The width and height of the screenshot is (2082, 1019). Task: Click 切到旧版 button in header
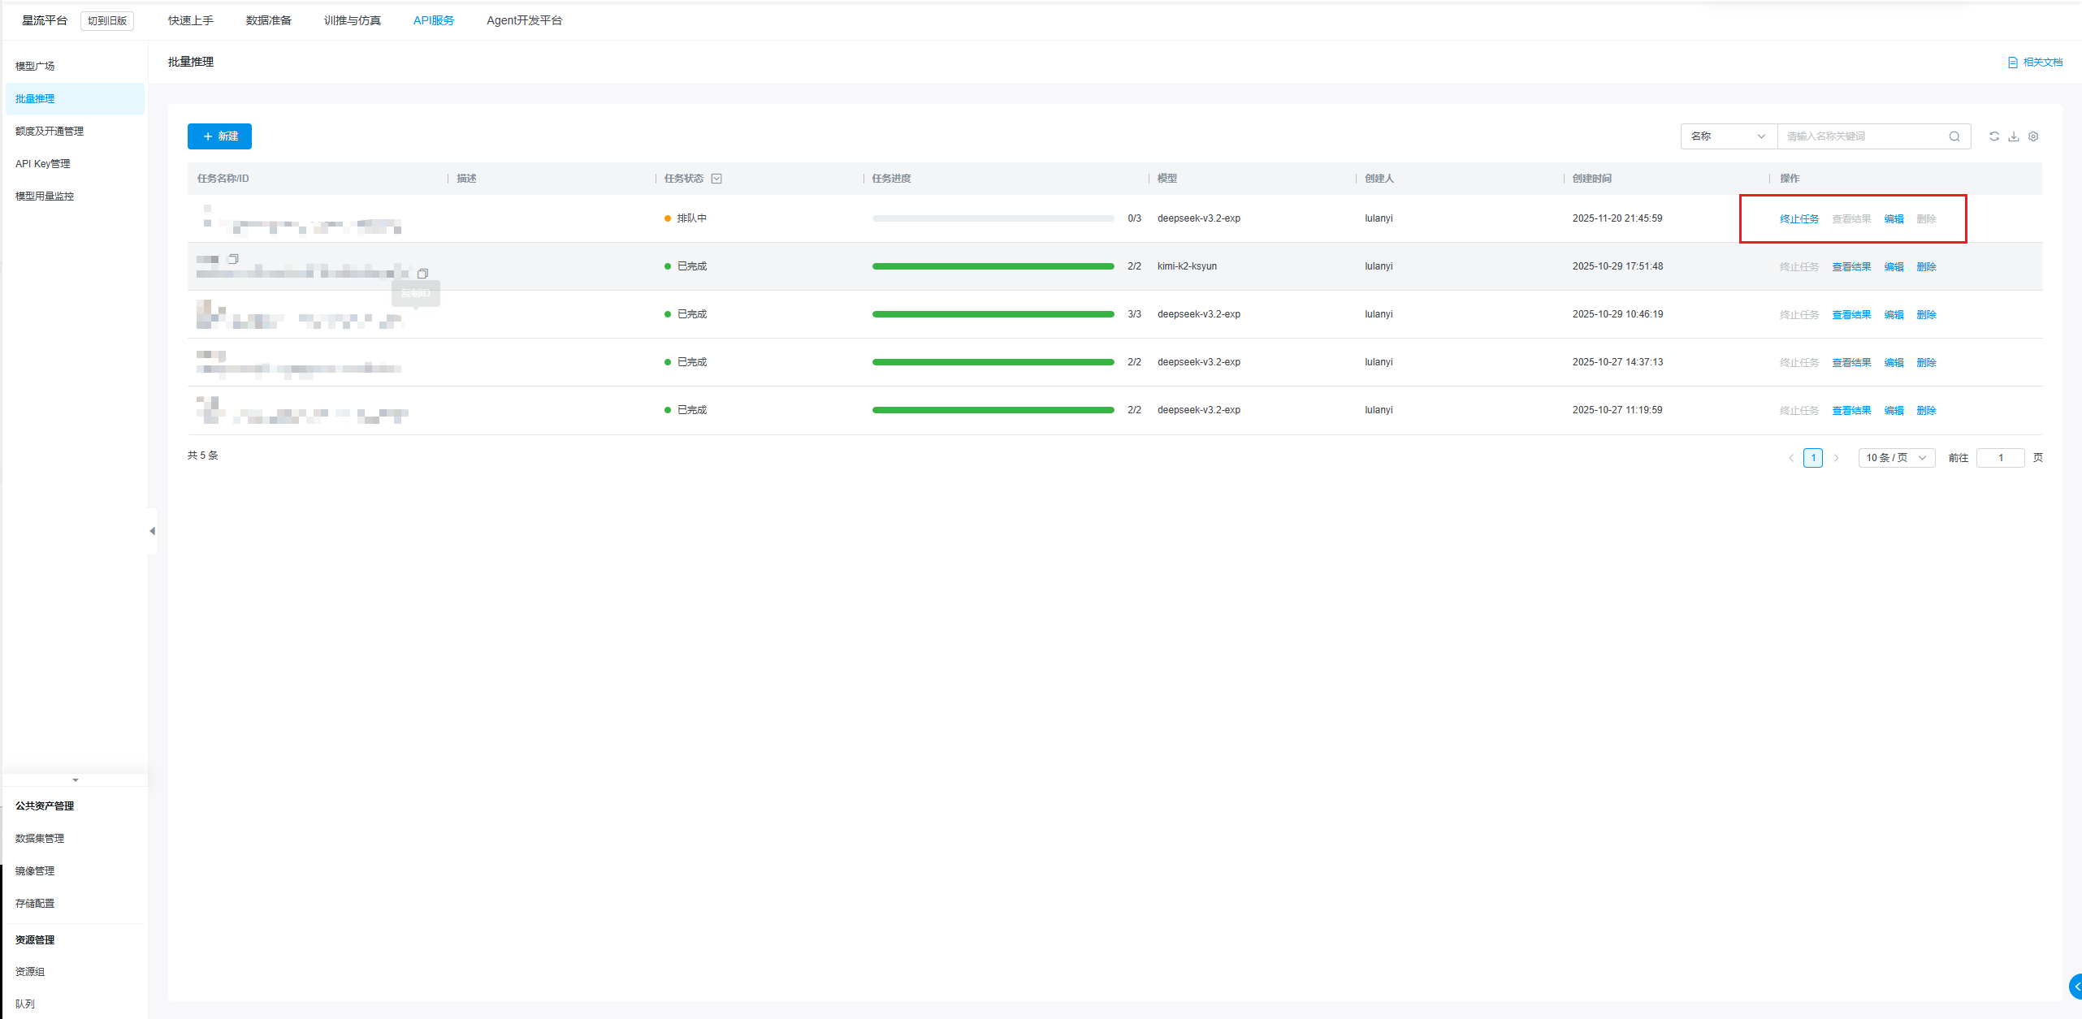click(x=107, y=21)
